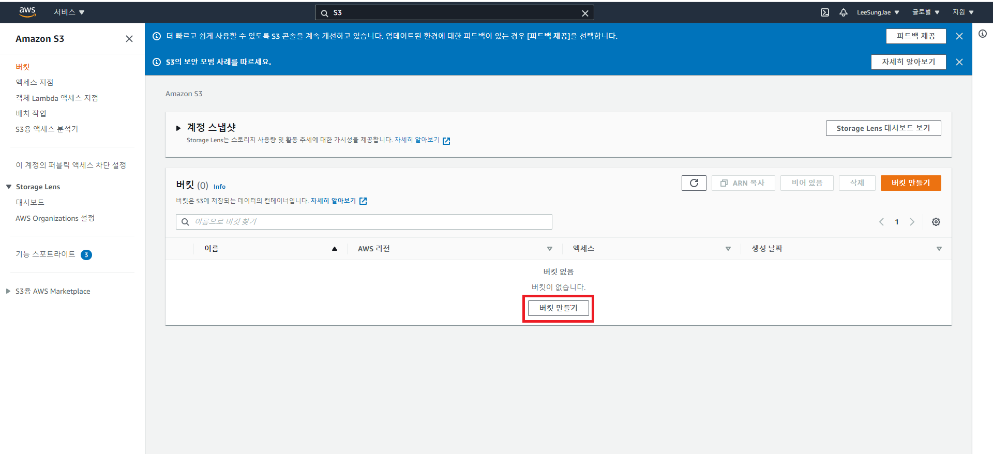
Task: Open AWS Organizations 설정 in sidebar
Action: point(55,218)
